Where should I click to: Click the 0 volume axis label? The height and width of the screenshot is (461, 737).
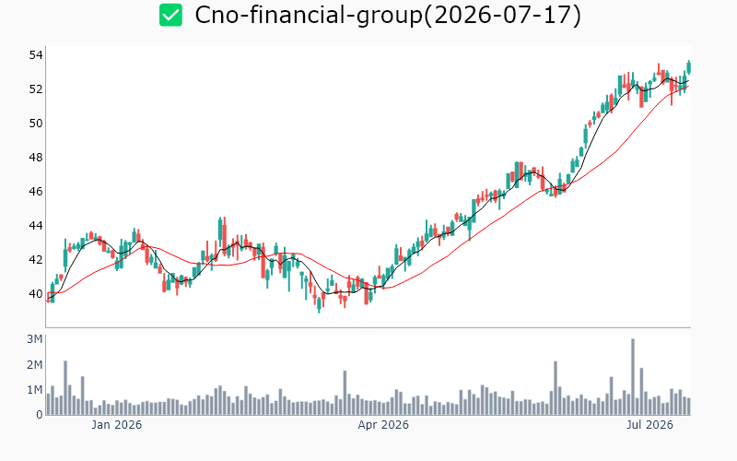pos(40,414)
